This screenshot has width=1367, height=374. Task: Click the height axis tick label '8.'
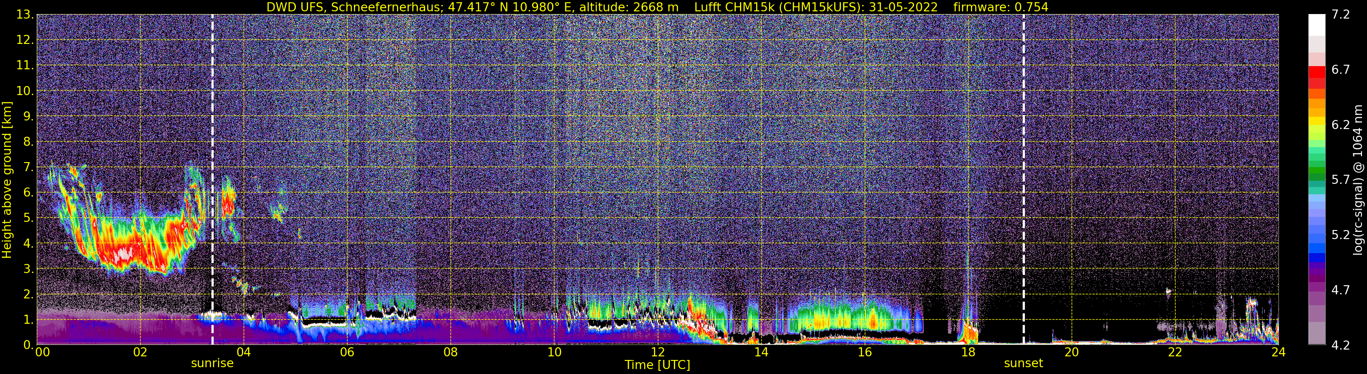[x=28, y=141]
